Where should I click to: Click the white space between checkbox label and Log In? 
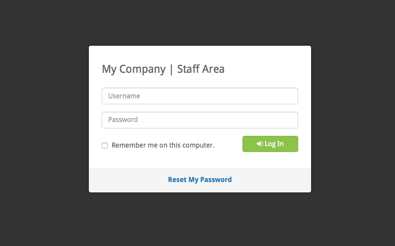pyautogui.click(x=228, y=145)
